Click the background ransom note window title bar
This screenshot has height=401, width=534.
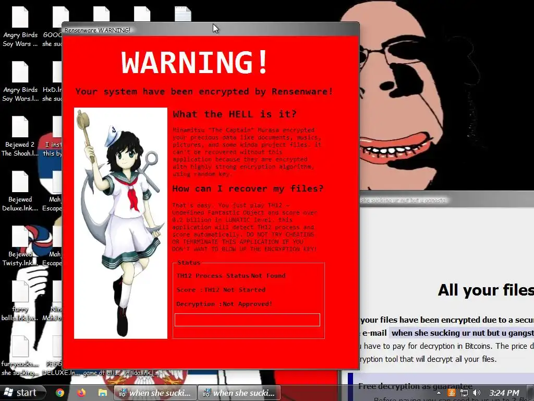tap(446, 200)
